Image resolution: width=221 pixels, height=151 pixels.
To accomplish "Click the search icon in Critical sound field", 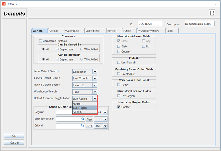I will click(x=83, y=126).
